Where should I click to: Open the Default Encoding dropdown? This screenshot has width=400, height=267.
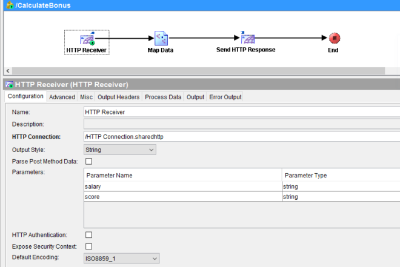[x=122, y=259]
